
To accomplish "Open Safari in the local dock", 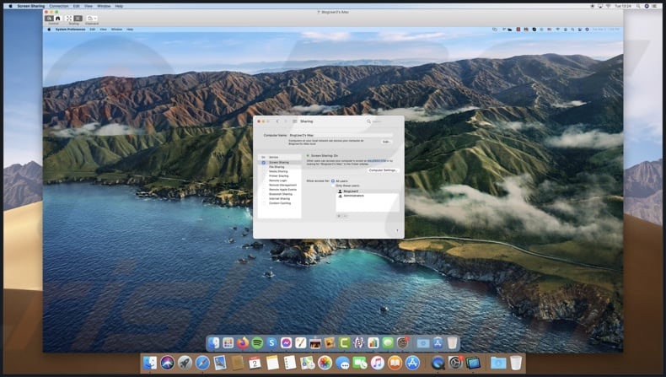I will point(202,363).
